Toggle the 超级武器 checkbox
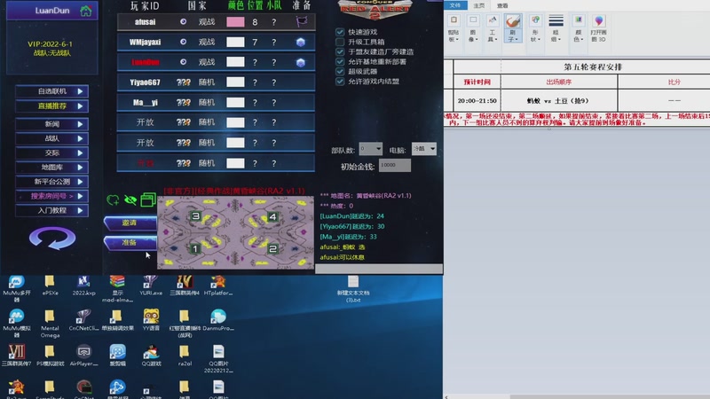Screen dimensions: 710x399 340,72
